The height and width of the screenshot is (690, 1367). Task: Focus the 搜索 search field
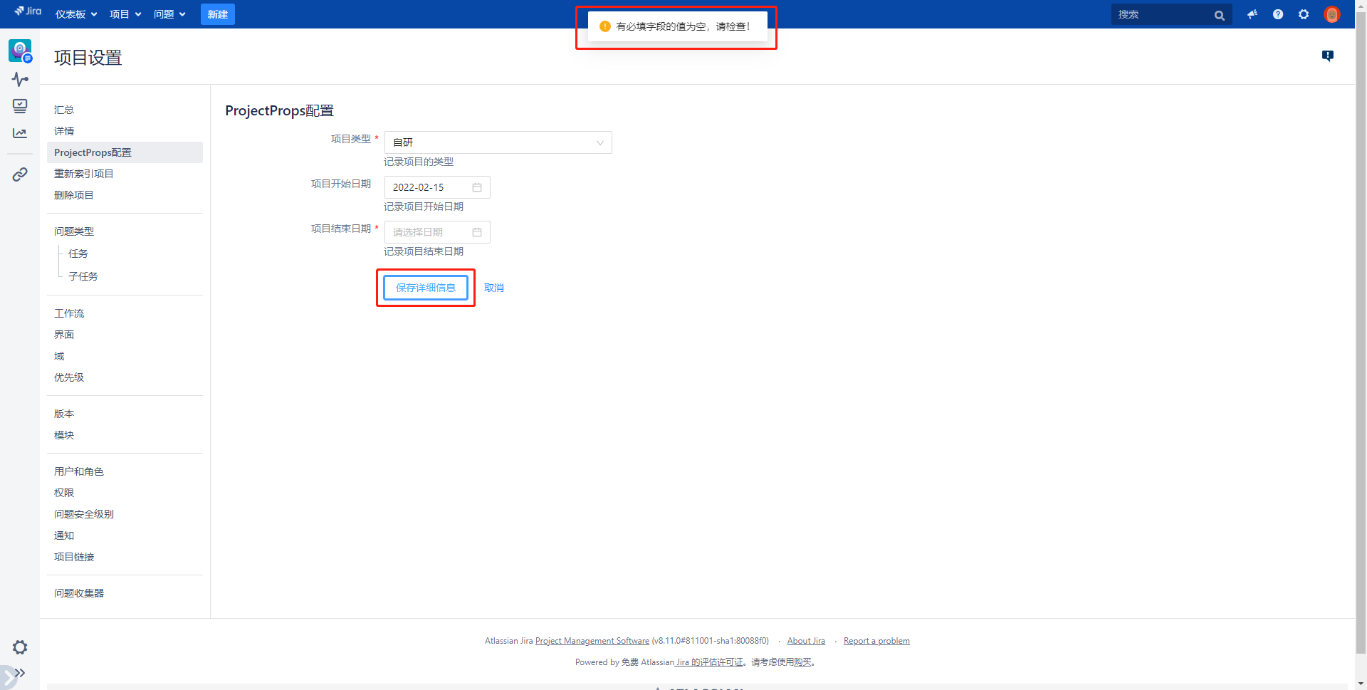pyautogui.click(x=1162, y=14)
